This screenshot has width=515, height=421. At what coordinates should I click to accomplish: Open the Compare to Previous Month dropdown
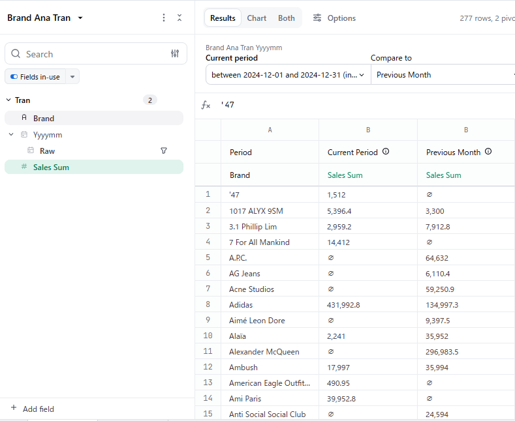(443, 75)
